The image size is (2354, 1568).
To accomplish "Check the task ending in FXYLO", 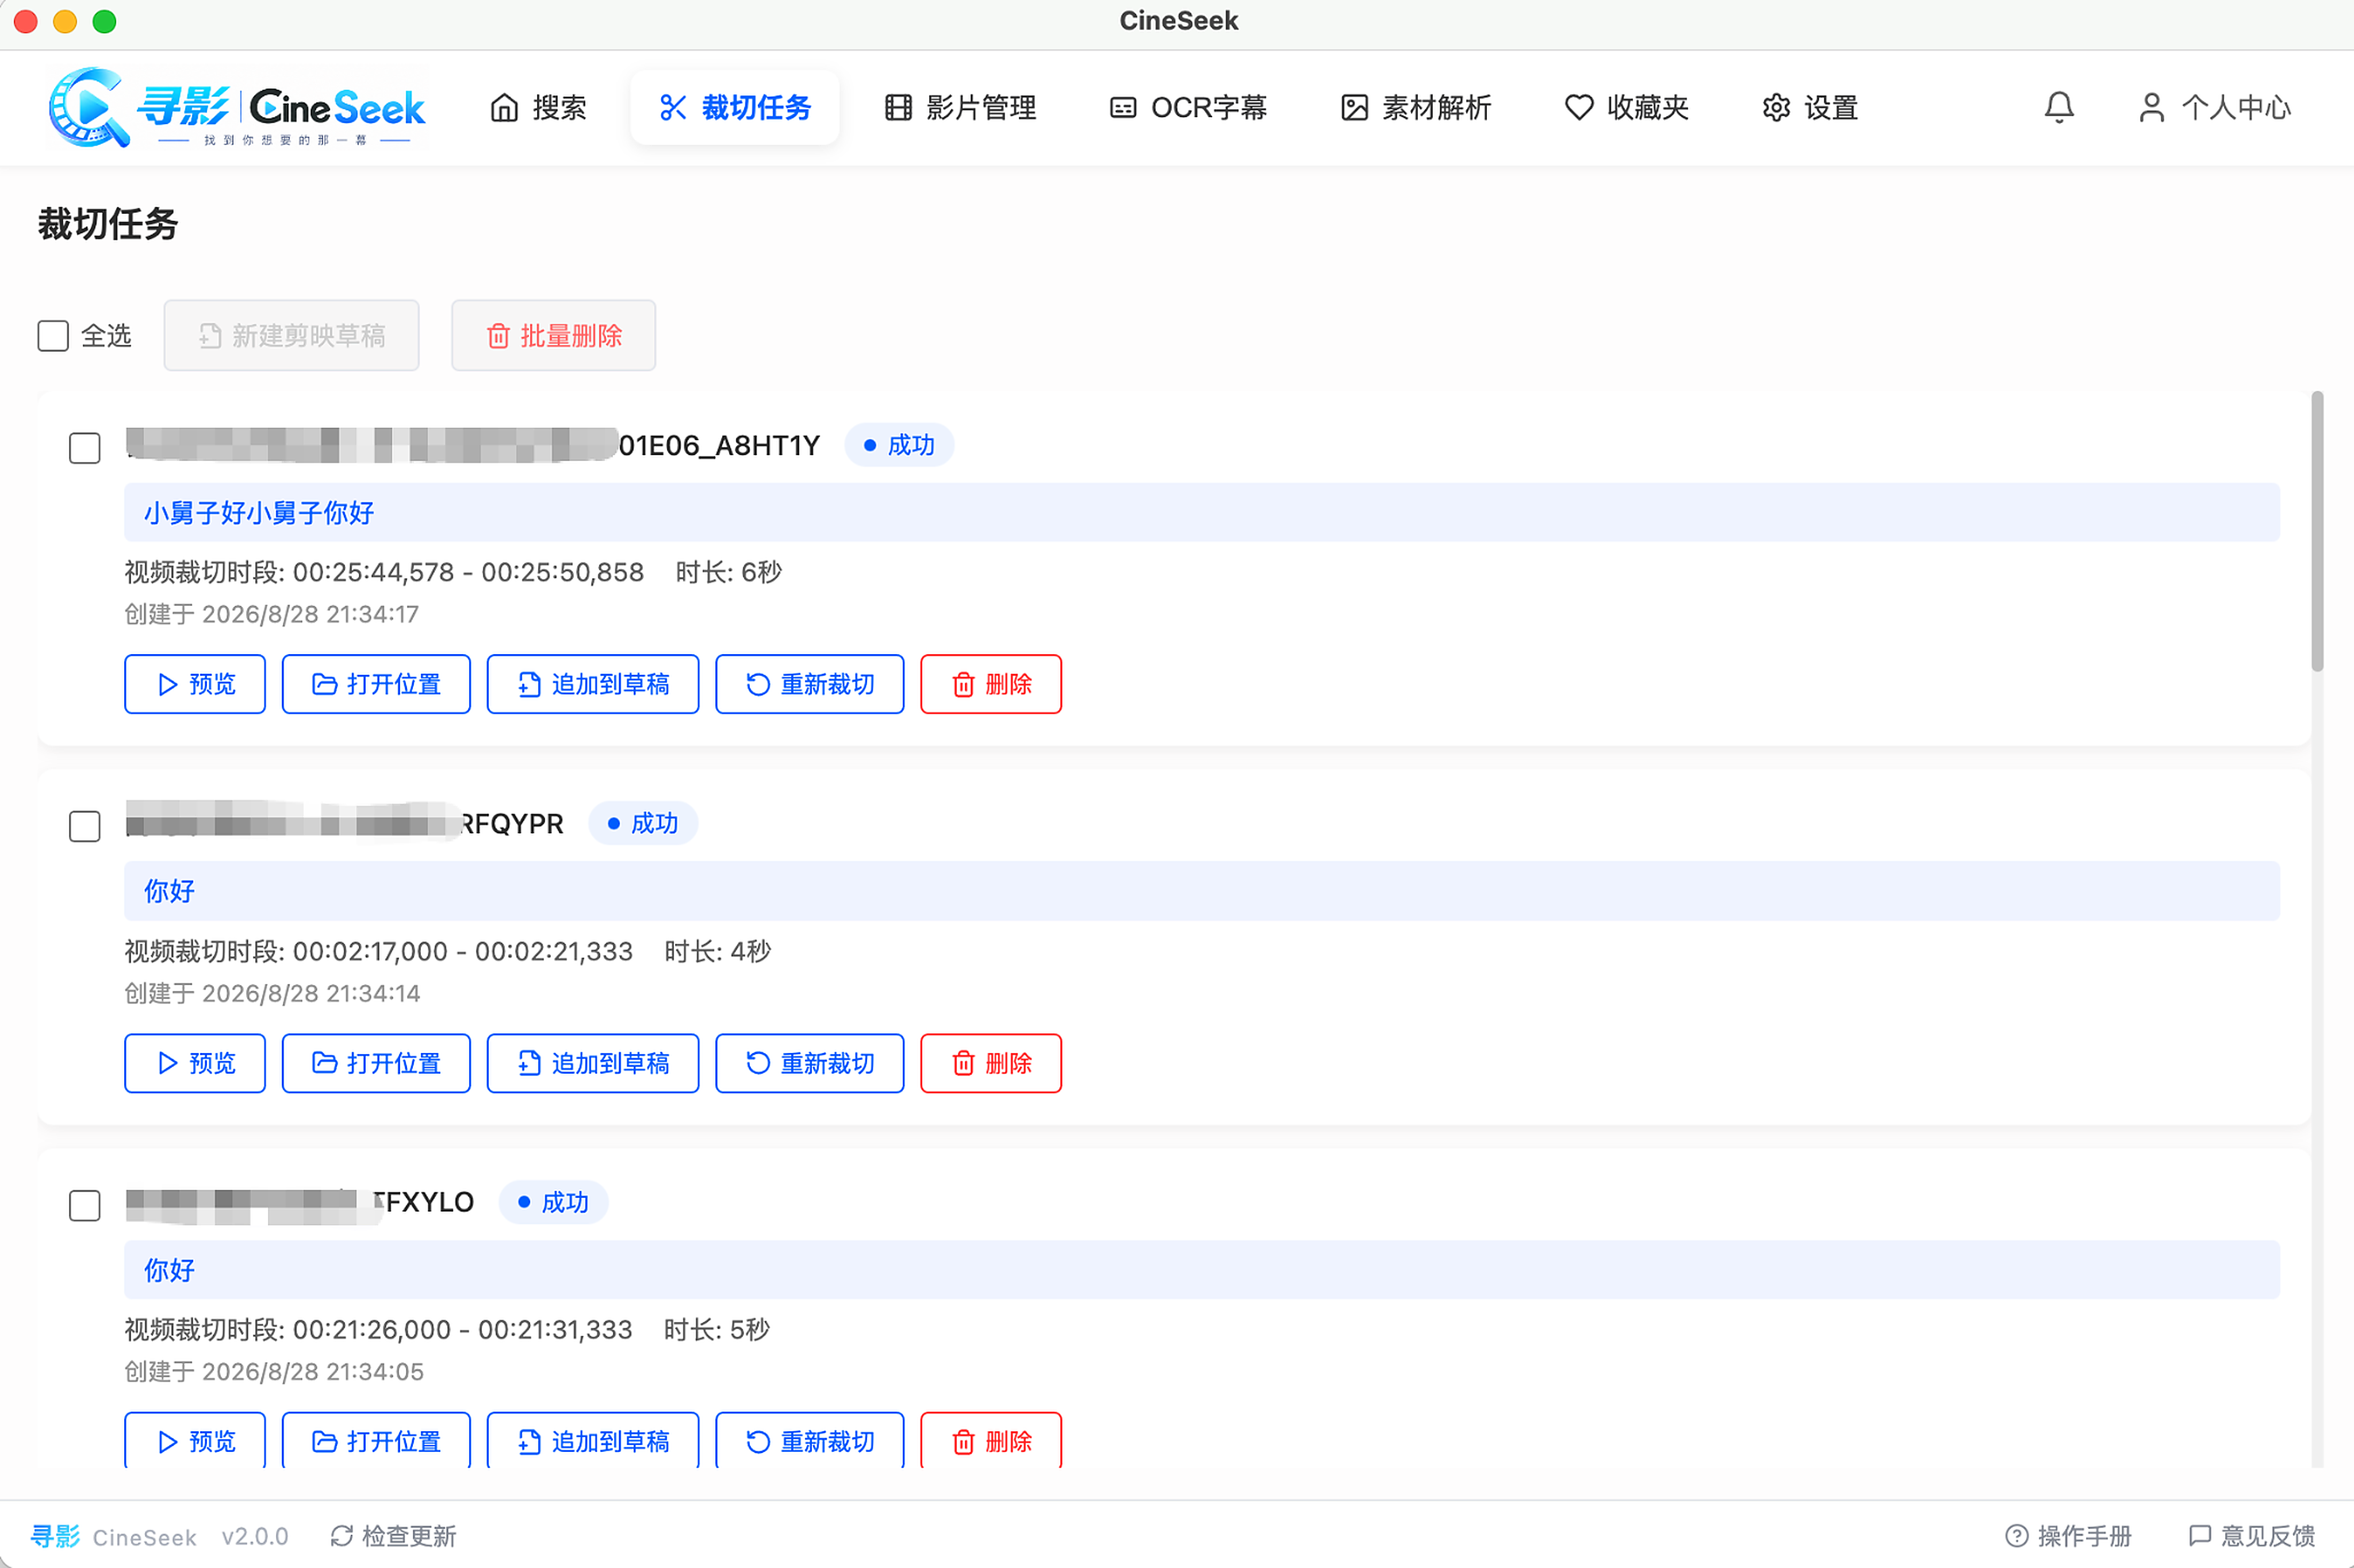I will click(x=85, y=1205).
